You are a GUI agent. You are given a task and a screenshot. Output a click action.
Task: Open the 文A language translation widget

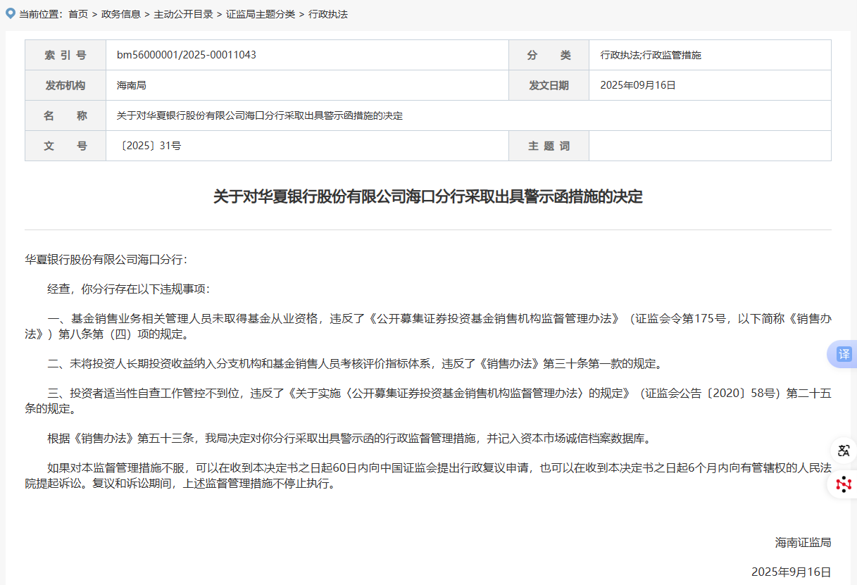(x=844, y=451)
